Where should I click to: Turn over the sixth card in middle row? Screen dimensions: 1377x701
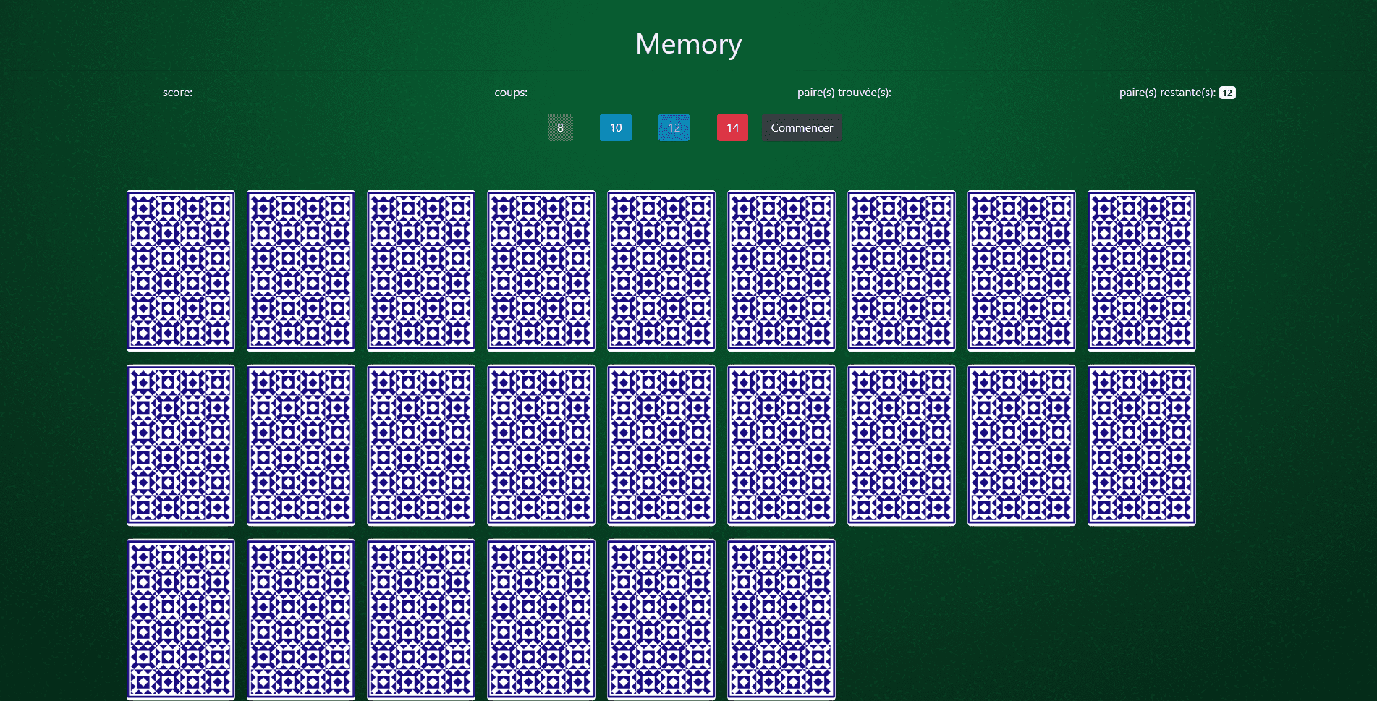(x=781, y=445)
